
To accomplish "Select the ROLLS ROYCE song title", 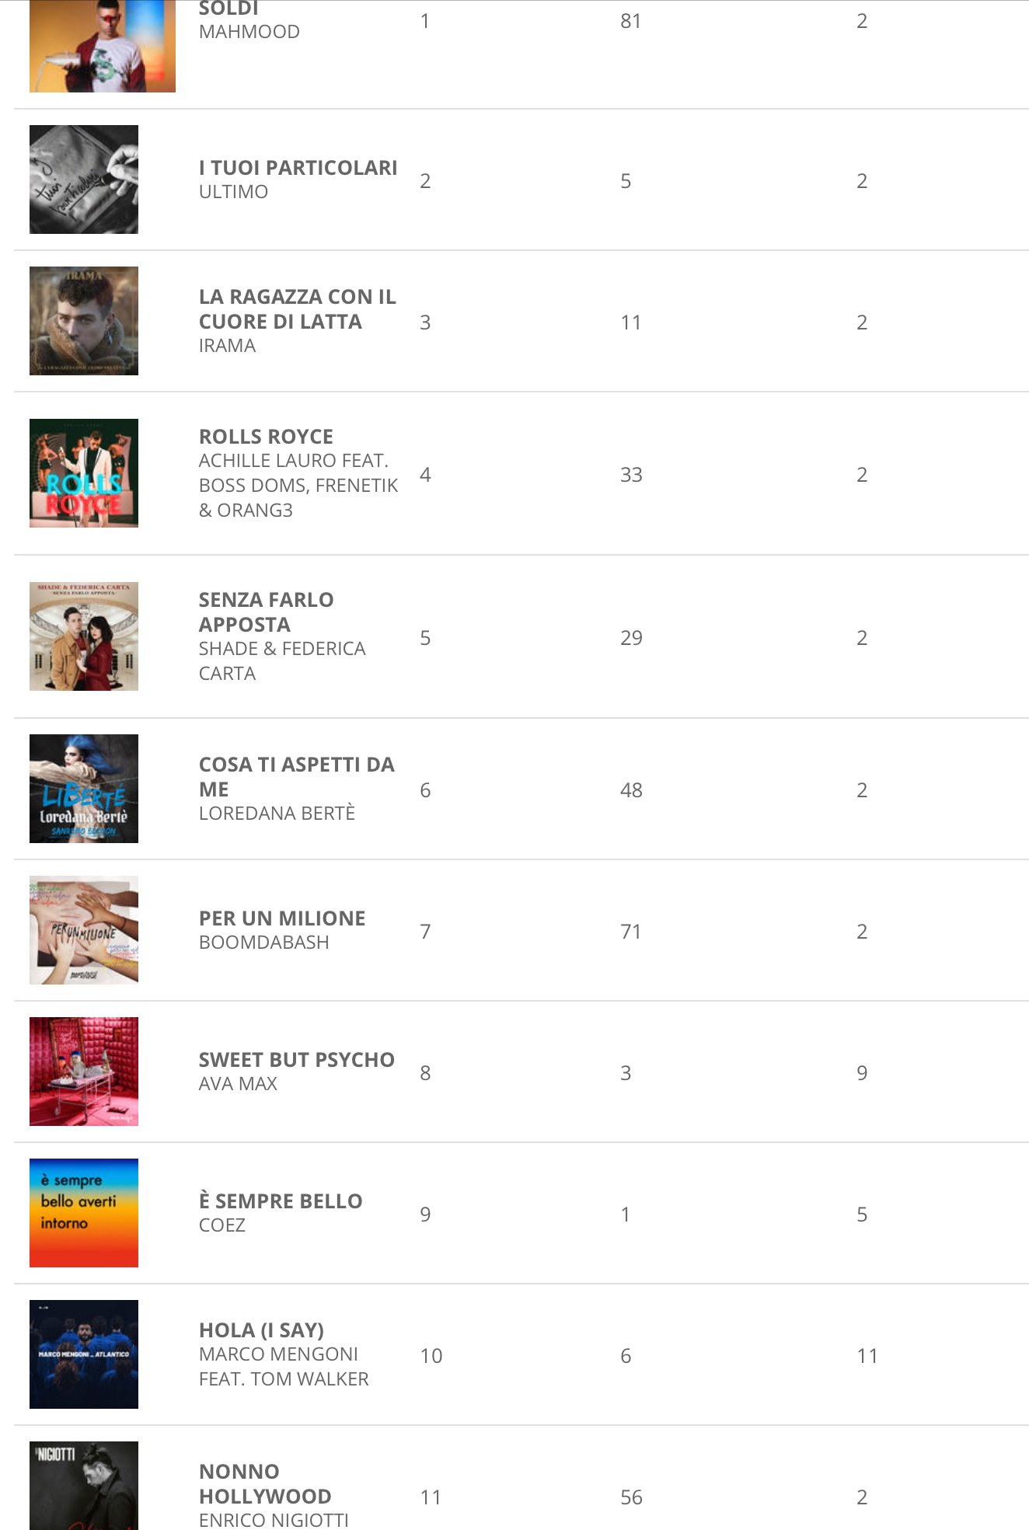I will click(266, 437).
